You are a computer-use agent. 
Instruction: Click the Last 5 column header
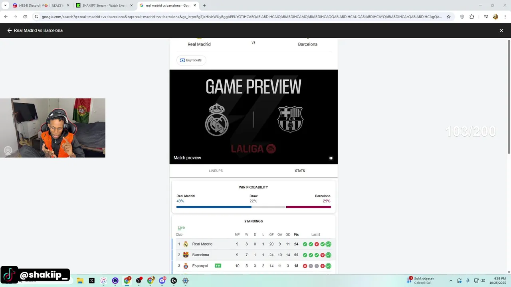click(316, 235)
